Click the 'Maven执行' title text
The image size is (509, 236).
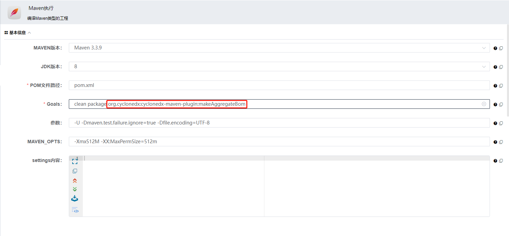point(41,8)
